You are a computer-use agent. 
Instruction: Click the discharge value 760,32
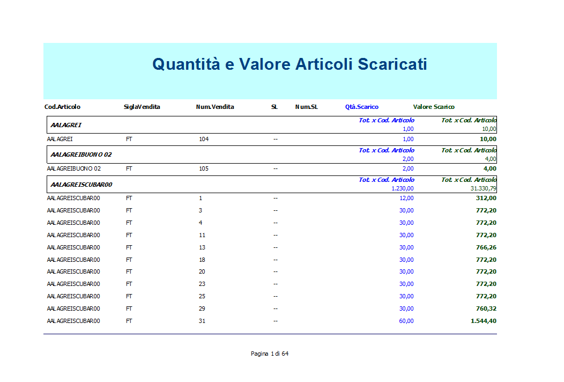point(486,308)
